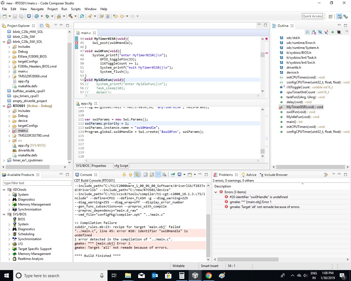Sort Outline alphabetically with a-z icon
Screen dimensions: 351x281
pos(314,32)
